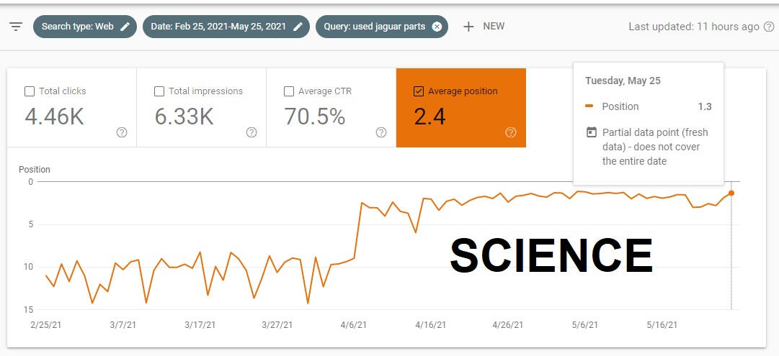The image size is (779, 356).
Task: Click pencil icon on Date filter
Action: point(299,27)
